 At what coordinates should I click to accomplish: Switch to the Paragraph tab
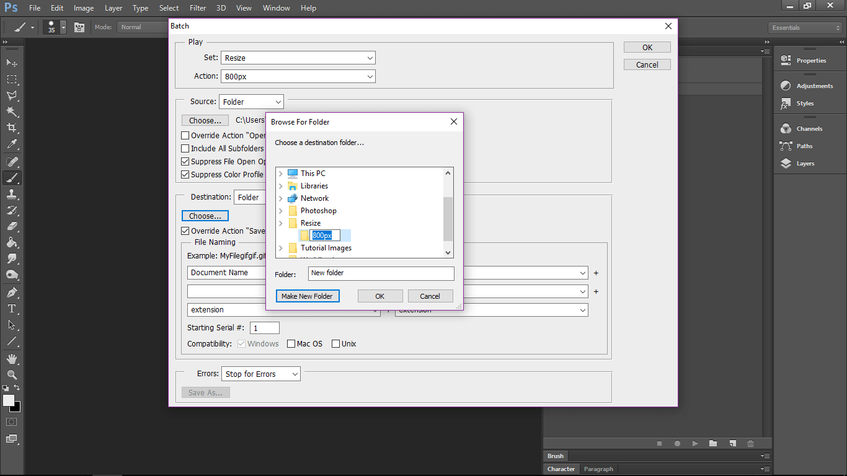[x=598, y=469]
